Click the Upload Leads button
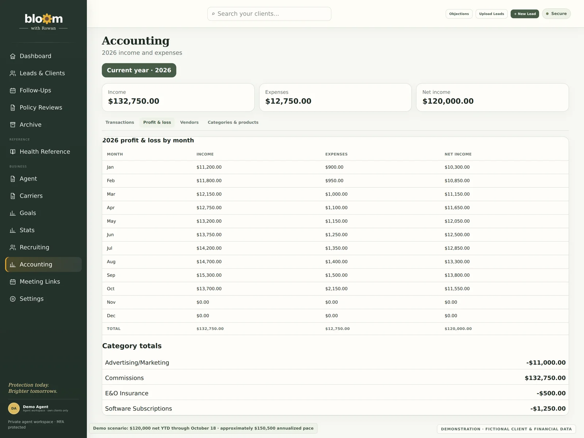 tap(491, 14)
